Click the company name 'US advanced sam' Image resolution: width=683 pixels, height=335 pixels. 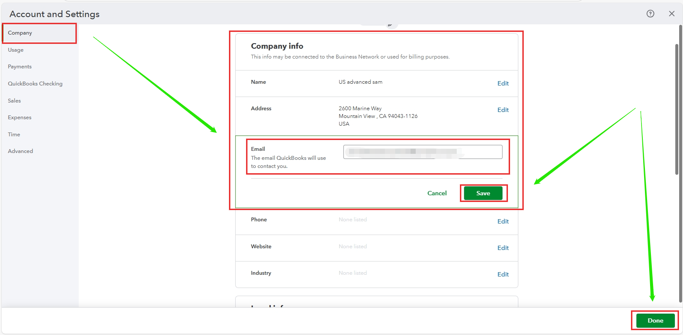coord(361,82)
